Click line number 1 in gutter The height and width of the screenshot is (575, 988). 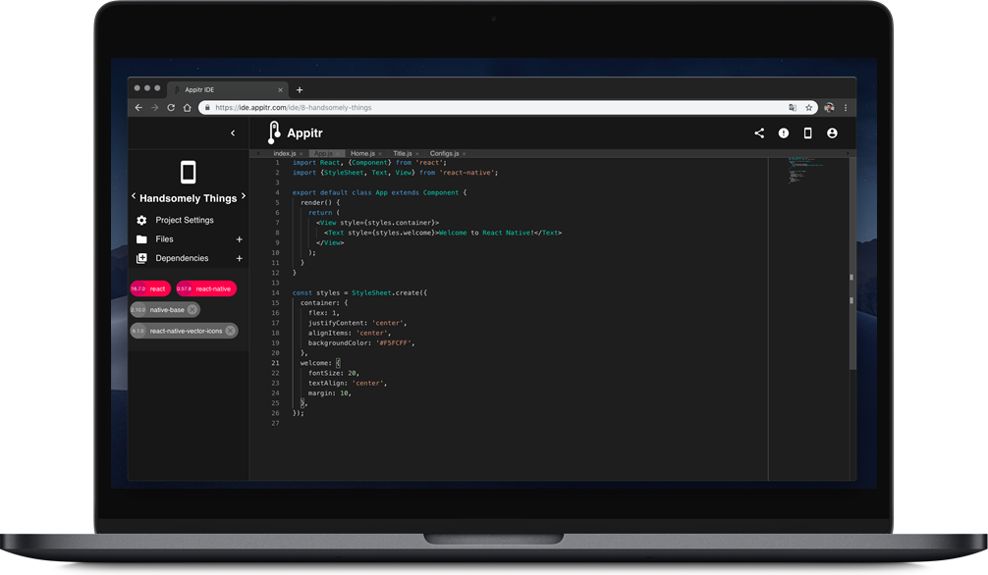[x=277, y=163]
